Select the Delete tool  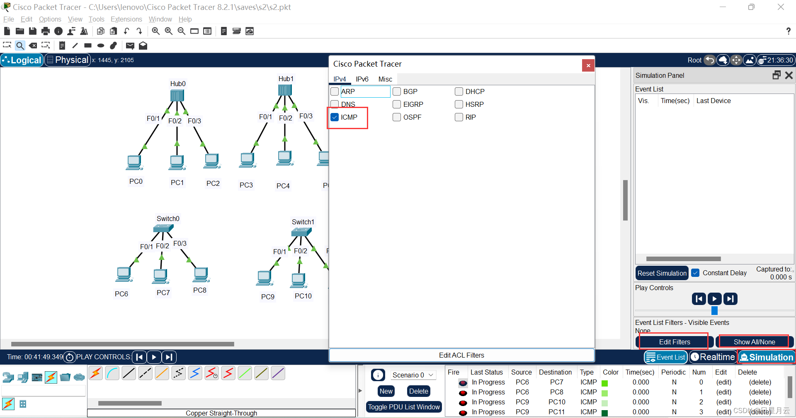[33, 46]
